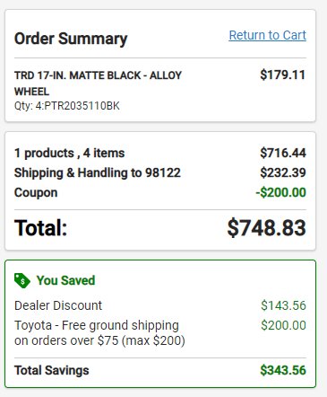Click the TRD 17-IN. Matte Black wheel name
327x397 pixels.
(x=98, y=84)
